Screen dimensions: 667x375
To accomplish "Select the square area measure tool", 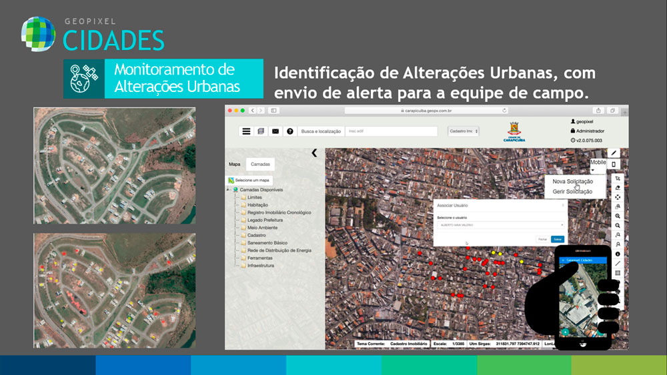I will coord(618,273).
